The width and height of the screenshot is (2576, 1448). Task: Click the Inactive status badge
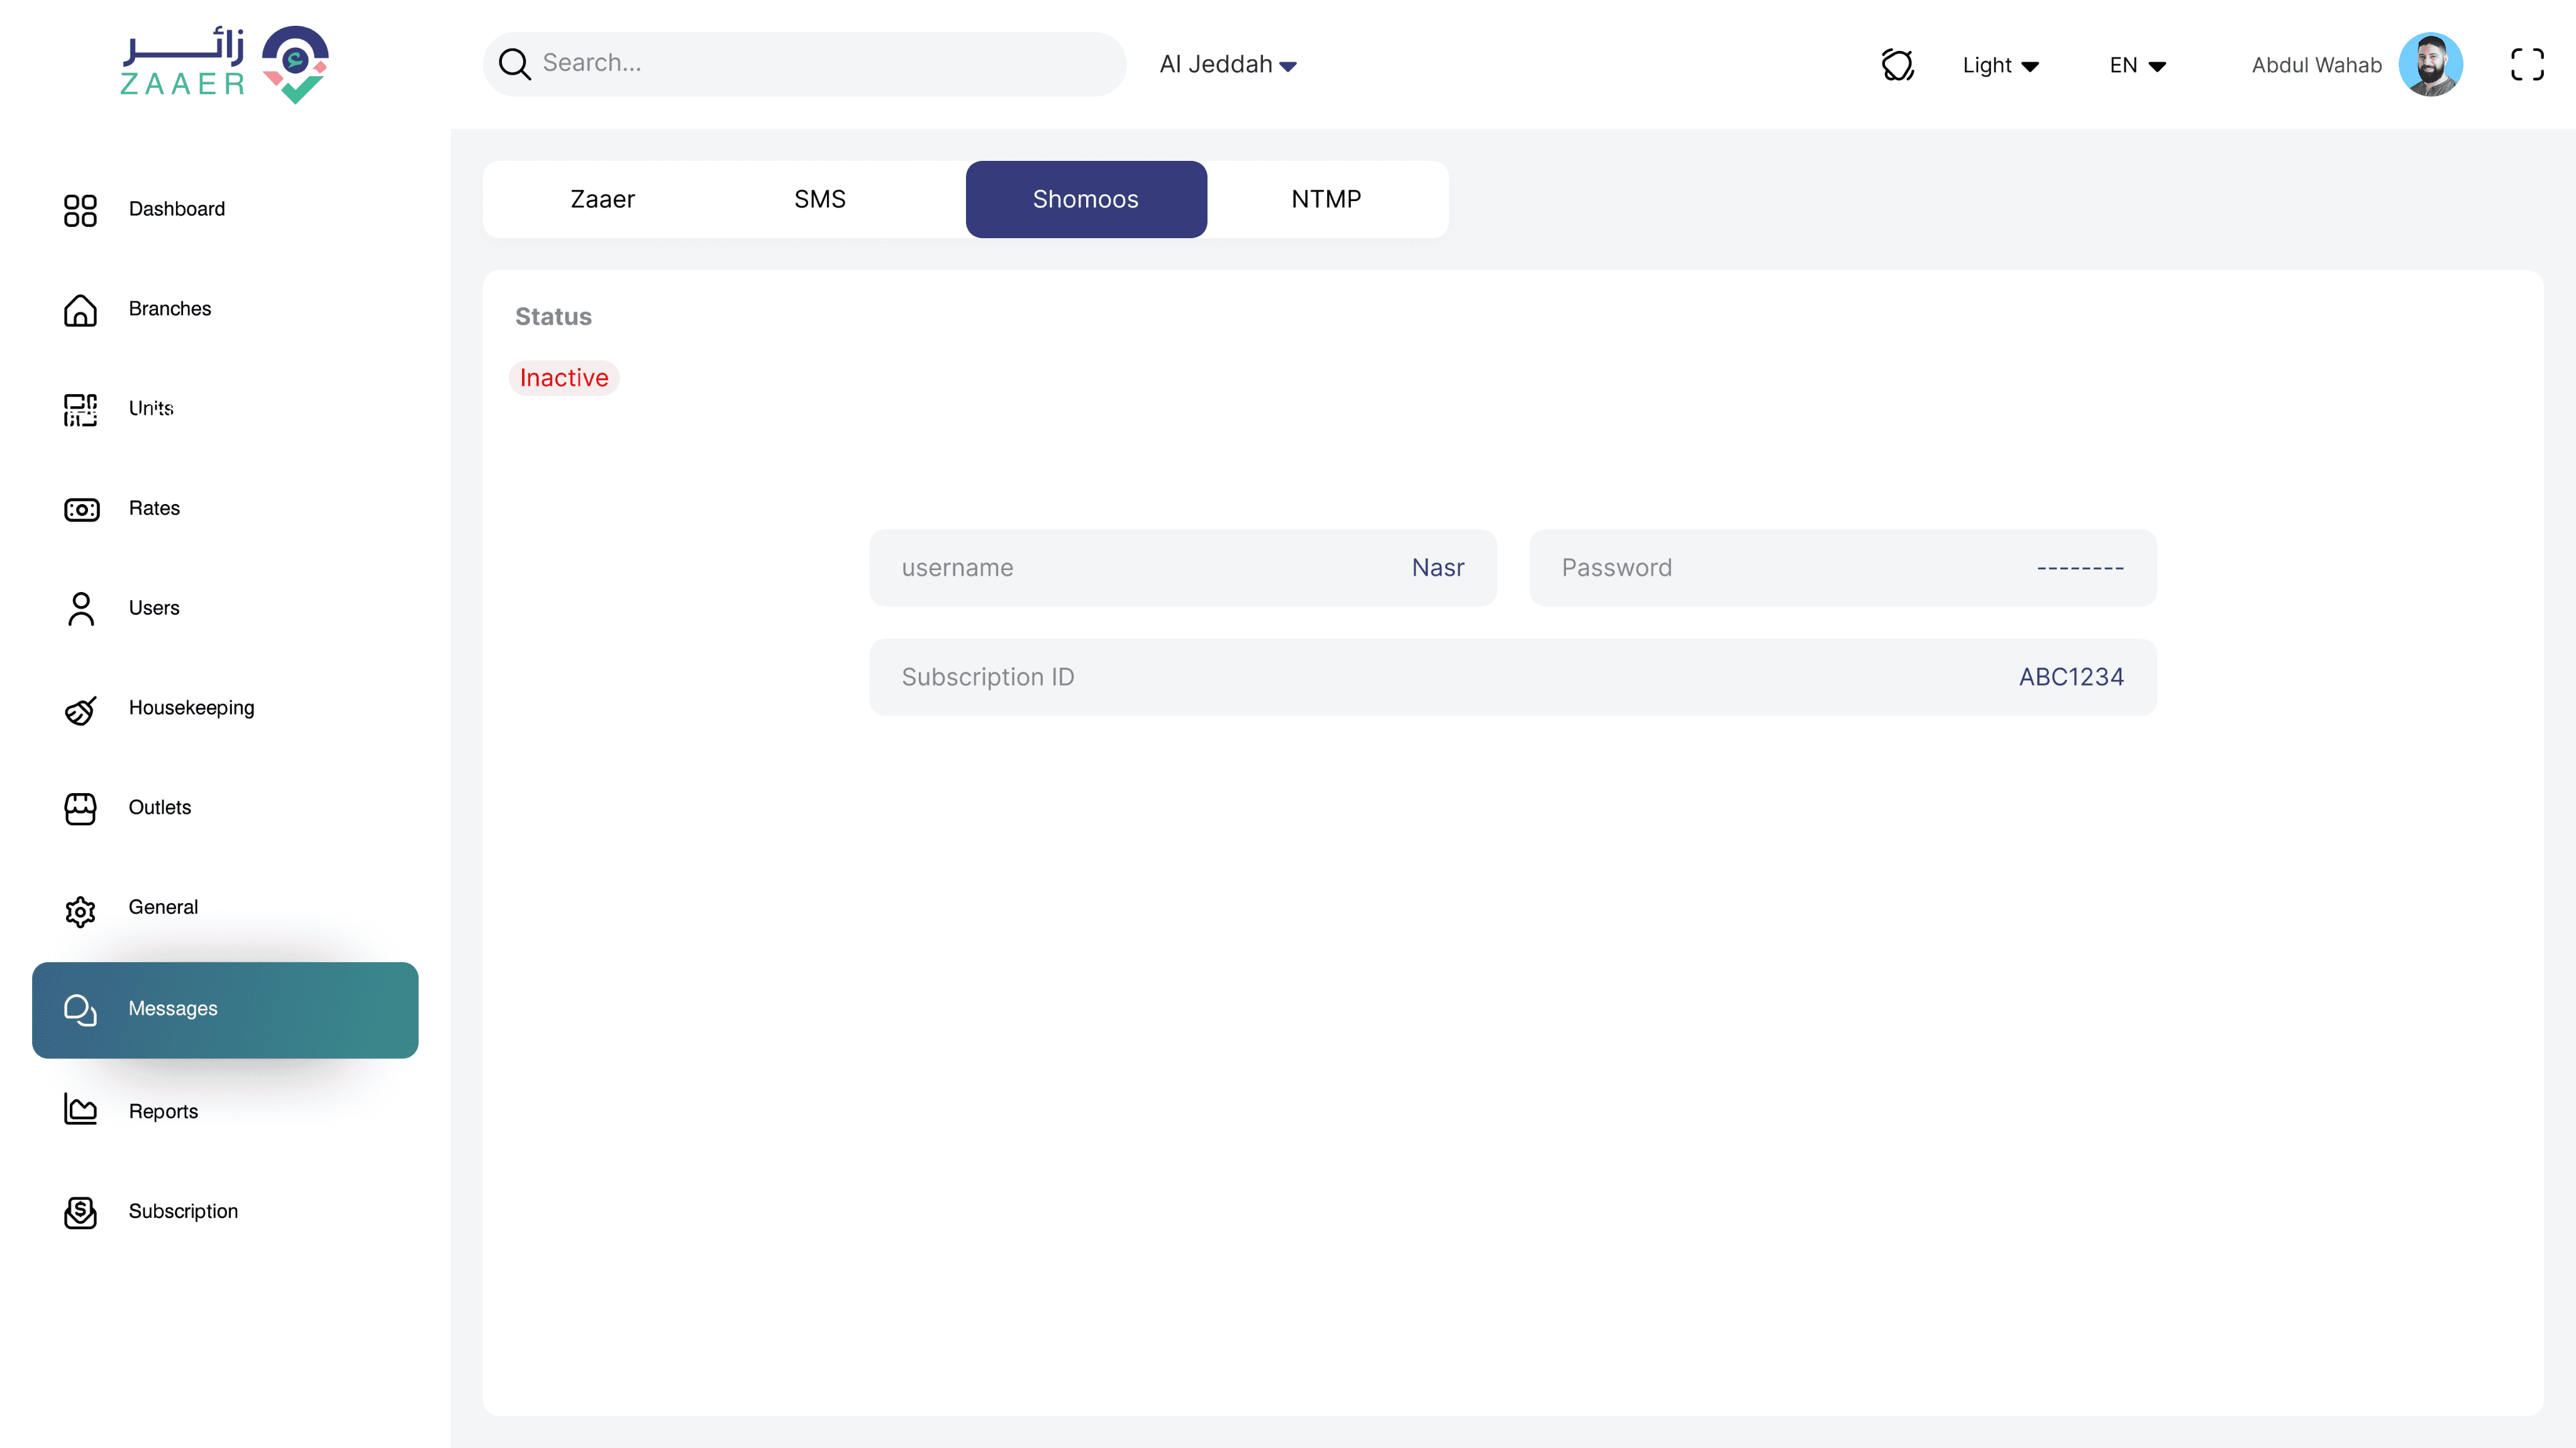click(x=564, y=378)
